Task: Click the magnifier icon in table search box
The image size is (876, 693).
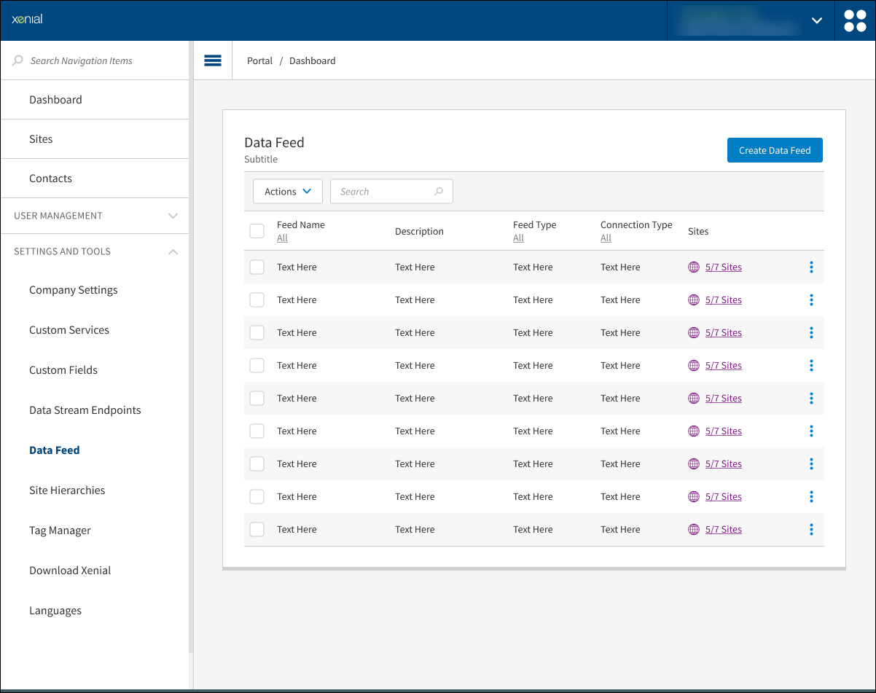Action: tap(439, 192)
